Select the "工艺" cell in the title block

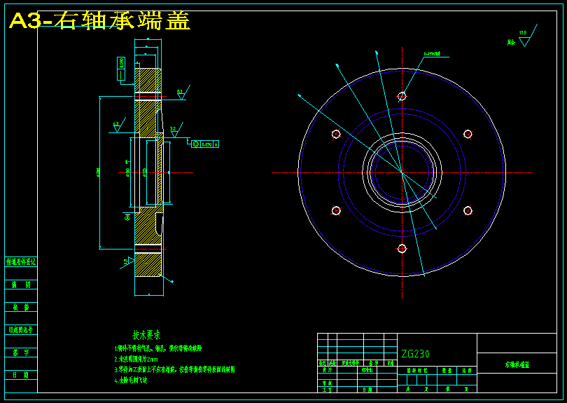[328, 390]
